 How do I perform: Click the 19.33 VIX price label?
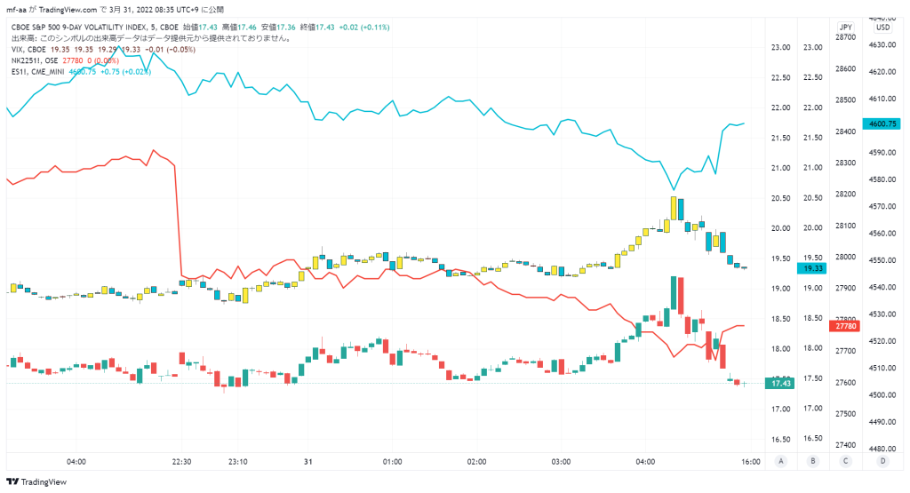coord(813,268)
